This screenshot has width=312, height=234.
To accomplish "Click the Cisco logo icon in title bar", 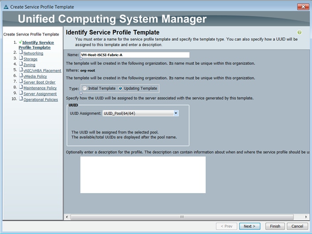I will [x=6, y=7].
